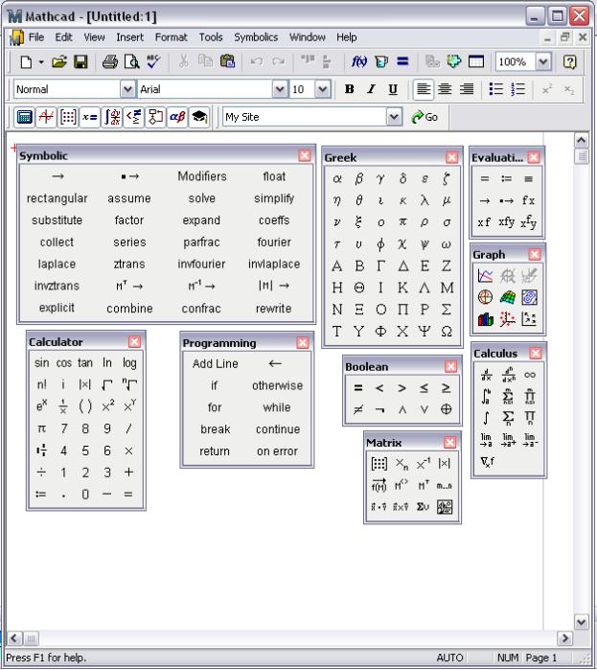Insert gradient operator in Calculus palette
597x670 pixels.
(x=487, y=461)
